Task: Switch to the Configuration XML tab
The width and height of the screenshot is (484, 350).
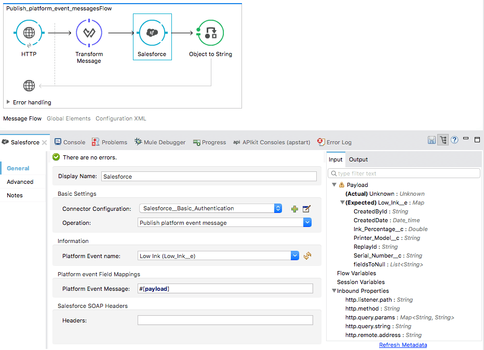Action: [x=120, y=118]
